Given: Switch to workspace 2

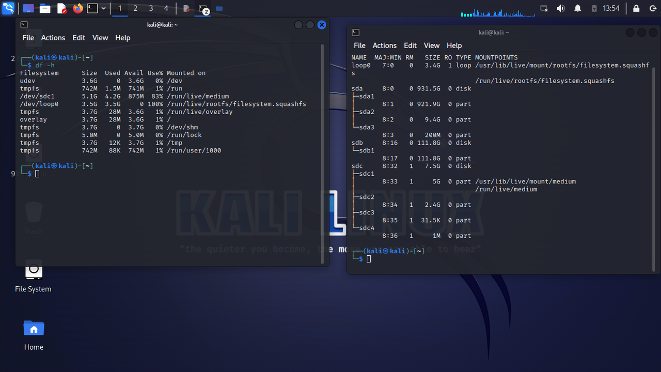Looking at the screenshot, I should pyautogui.click(x=135, y=8).
